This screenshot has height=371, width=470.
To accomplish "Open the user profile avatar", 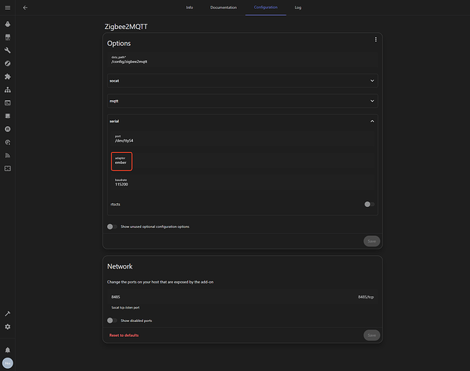I will pyautogui.click(x=7, y=364).
